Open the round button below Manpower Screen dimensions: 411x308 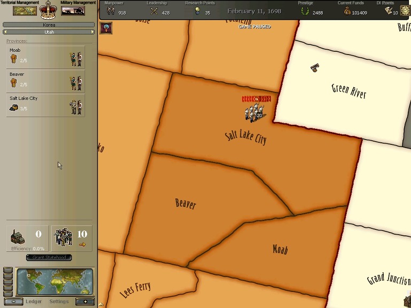[106, 28]
